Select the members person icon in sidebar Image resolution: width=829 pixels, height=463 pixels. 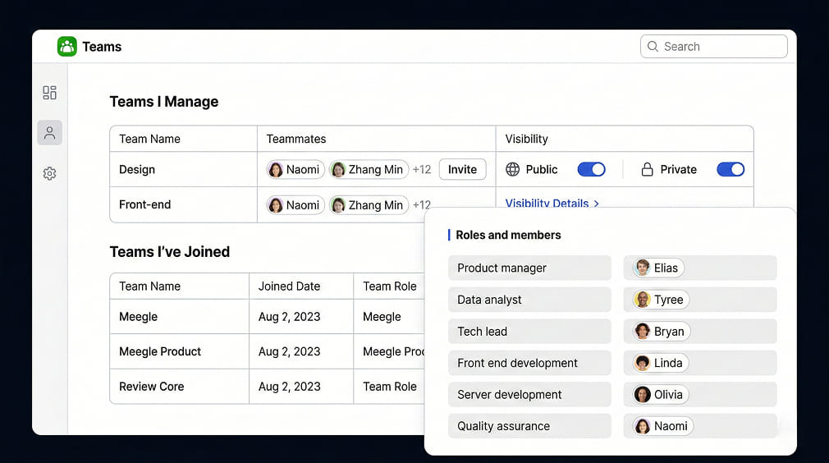pos(49,133)
